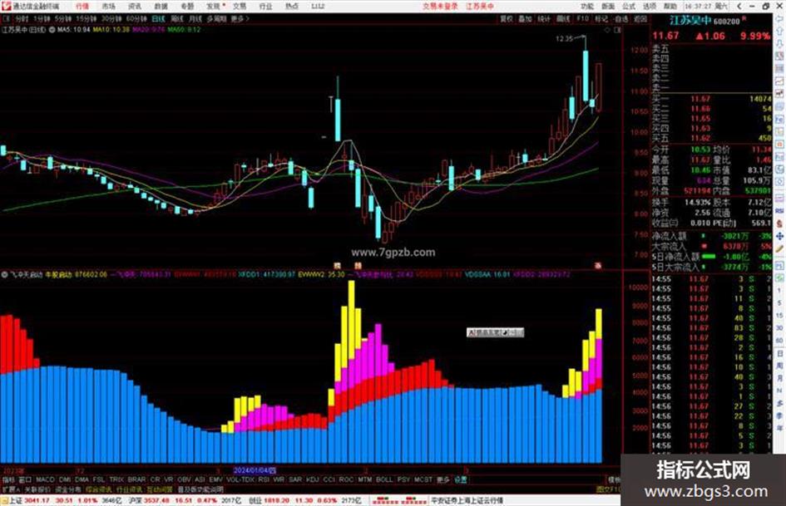Open F10 company info
Image resolution: width=786 pixels, height=506 pixels.
tap(582, 18)
